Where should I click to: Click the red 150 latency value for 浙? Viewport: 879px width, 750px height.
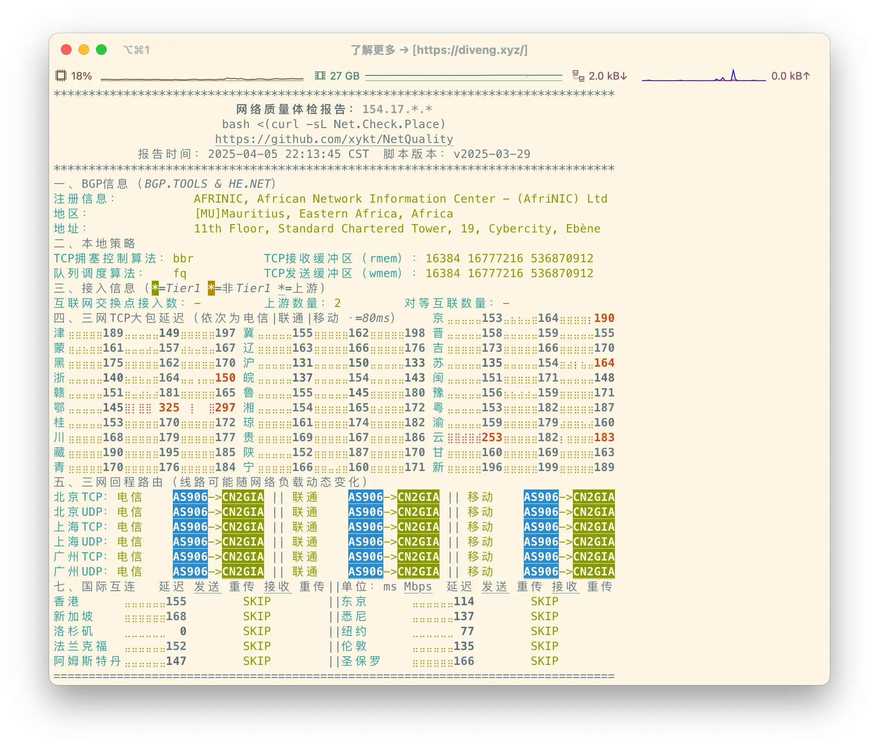(225, 378)
